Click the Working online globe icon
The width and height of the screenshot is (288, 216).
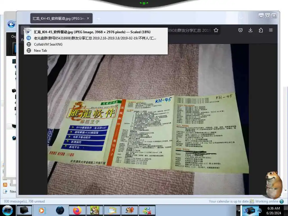pyautogui.click(x=282, y=201)
